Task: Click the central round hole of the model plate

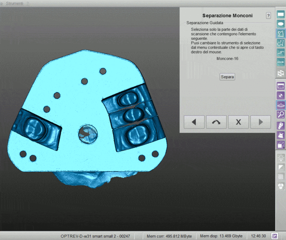Action: (88, 134)
